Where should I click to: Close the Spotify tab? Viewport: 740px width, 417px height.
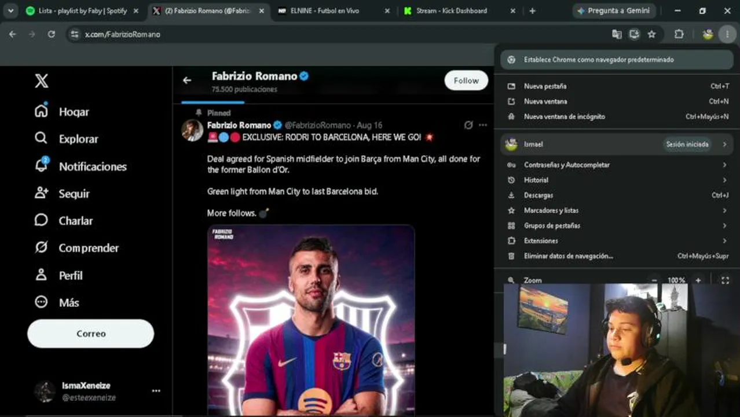point(136,10)
